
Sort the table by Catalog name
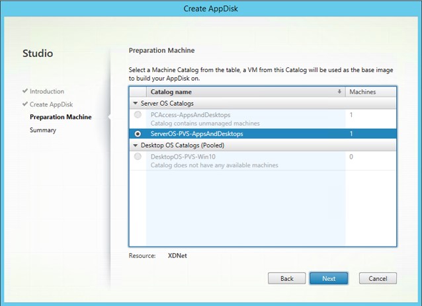[x=171, y=92]
